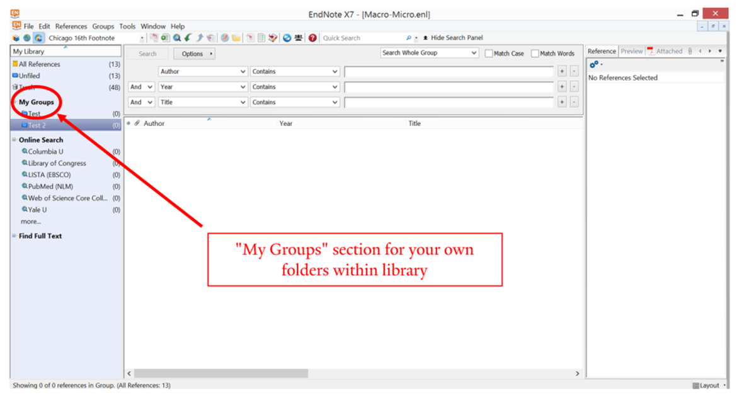Click Return to Word Processor icon

coord(273,38)
